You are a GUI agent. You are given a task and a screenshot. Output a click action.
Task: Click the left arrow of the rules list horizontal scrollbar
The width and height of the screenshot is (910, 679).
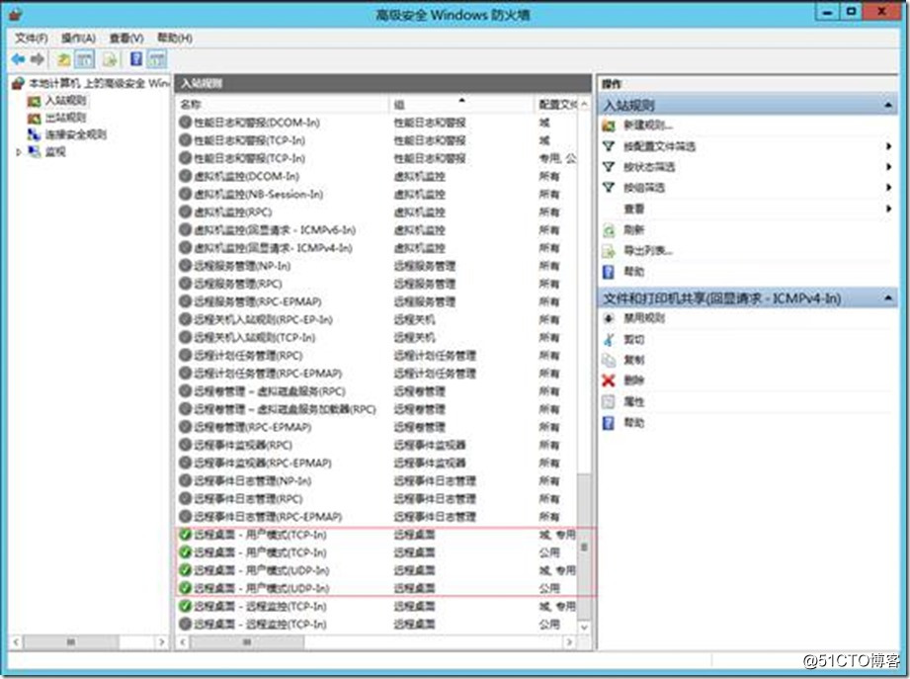(x=183, y=642)
